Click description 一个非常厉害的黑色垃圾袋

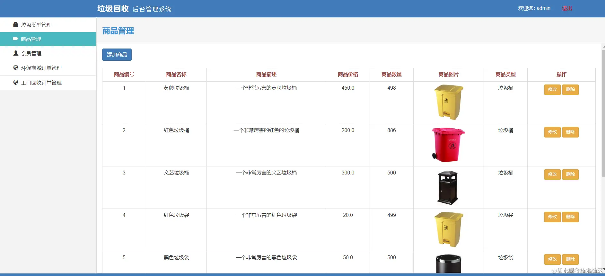click(266, 258)
